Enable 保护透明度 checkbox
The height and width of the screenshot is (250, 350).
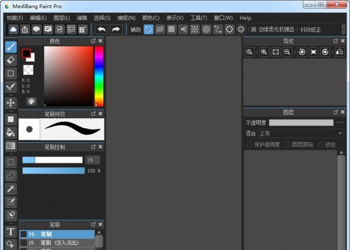click(x=249, y=145)
